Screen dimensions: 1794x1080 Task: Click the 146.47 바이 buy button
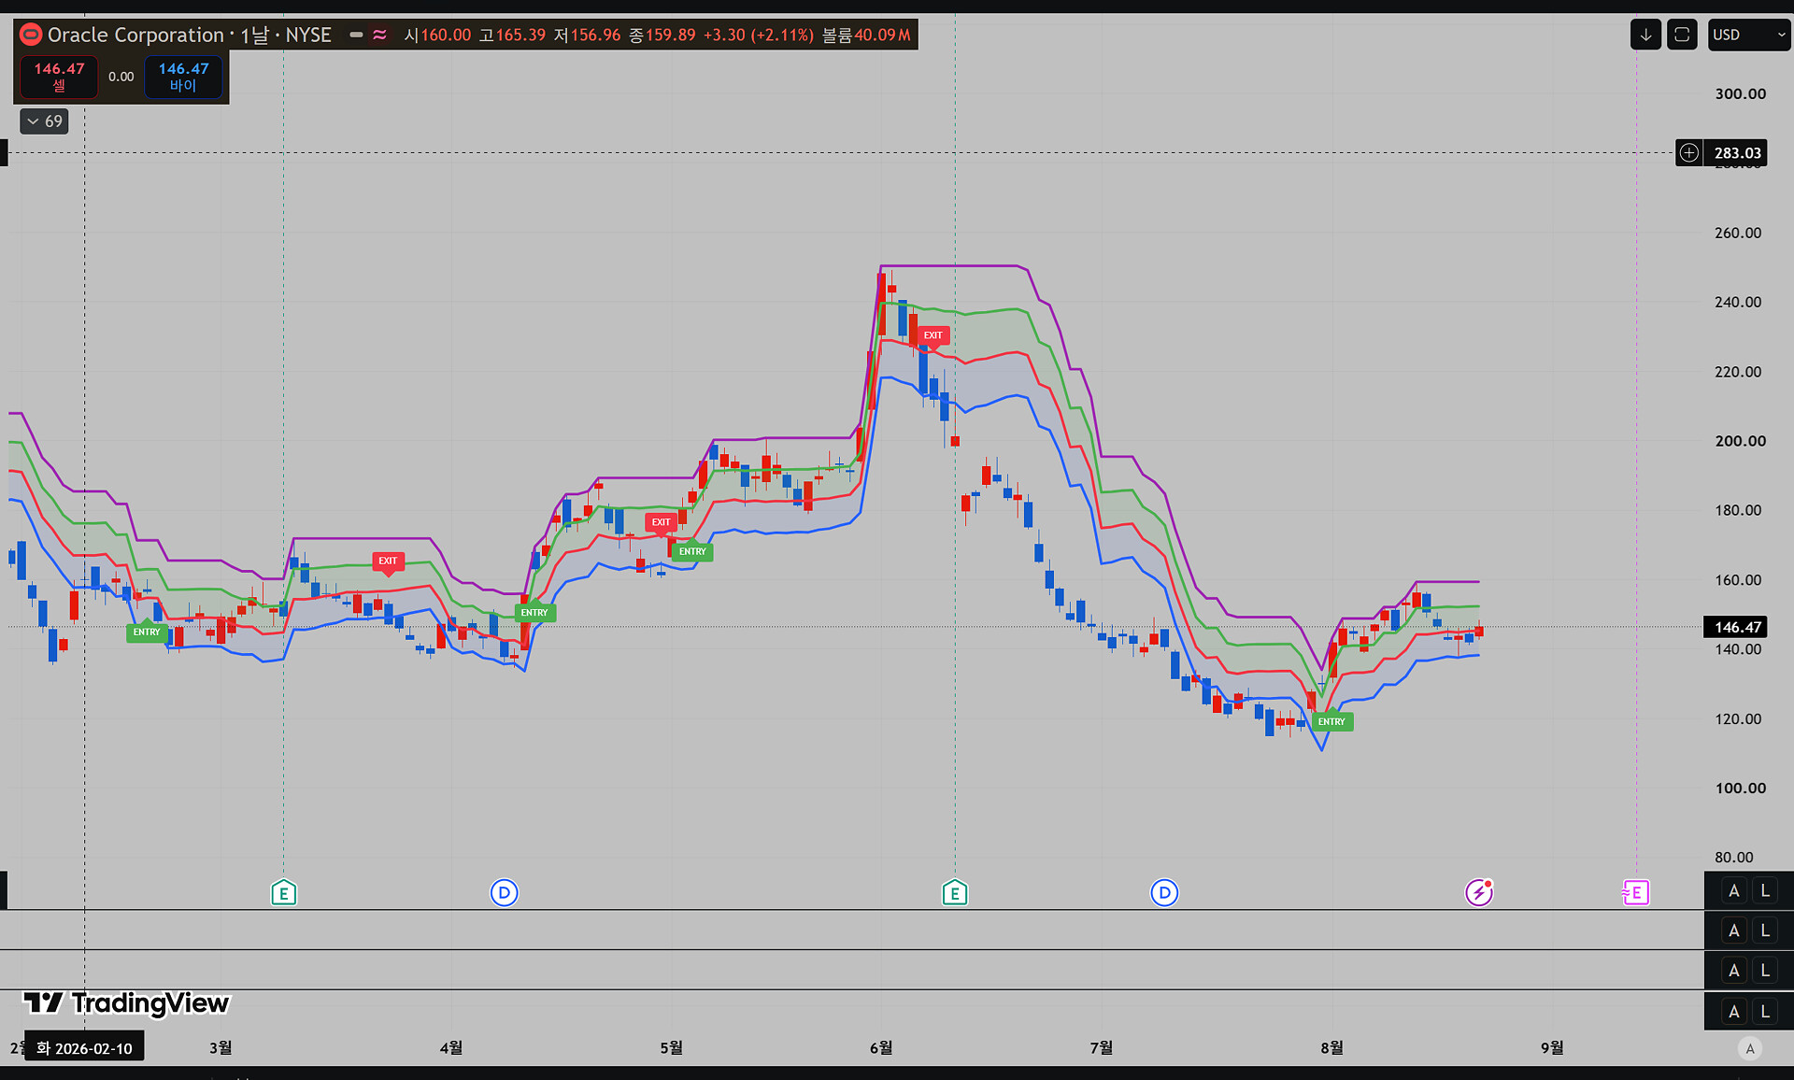[183, 77]
